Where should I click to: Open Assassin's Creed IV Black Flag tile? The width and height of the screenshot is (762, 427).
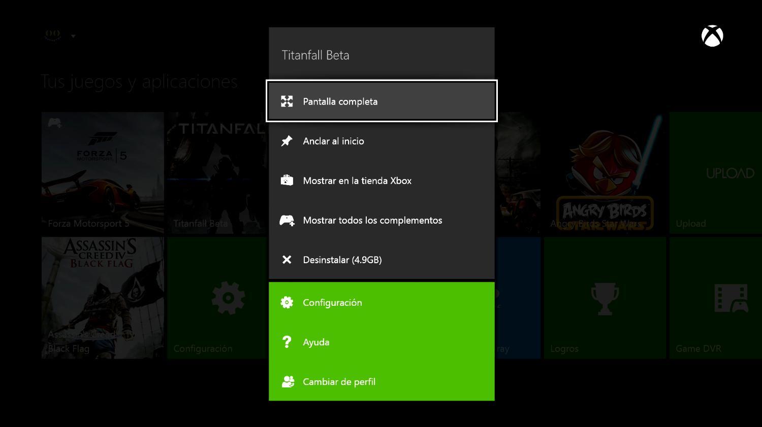[103, 298]
